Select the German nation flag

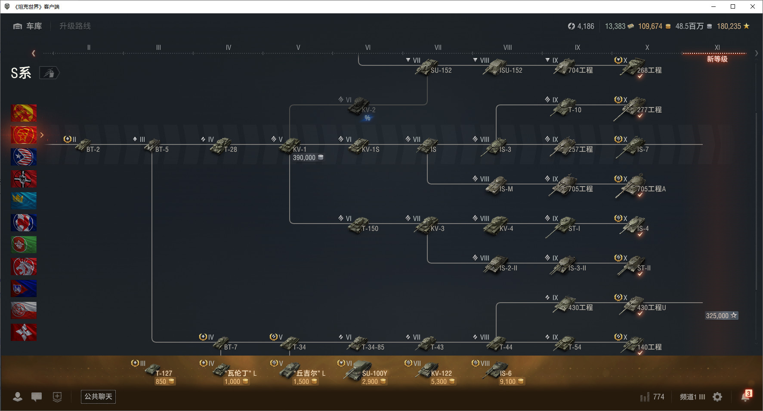[24, 179]
